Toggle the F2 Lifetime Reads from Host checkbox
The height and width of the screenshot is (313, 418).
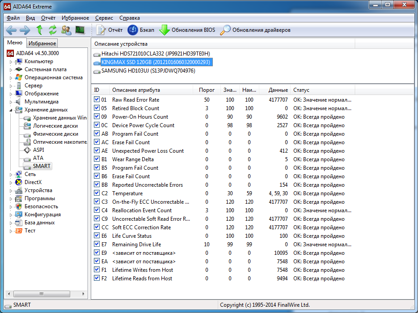click(97, 278)
